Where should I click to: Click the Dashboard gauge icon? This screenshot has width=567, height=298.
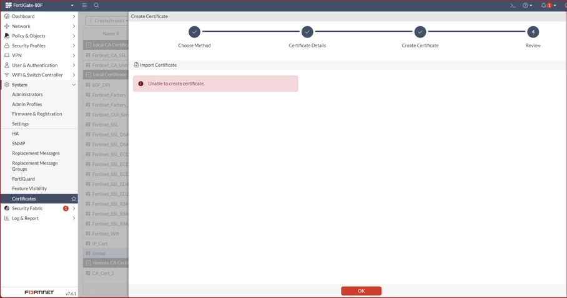pos(7,16)
